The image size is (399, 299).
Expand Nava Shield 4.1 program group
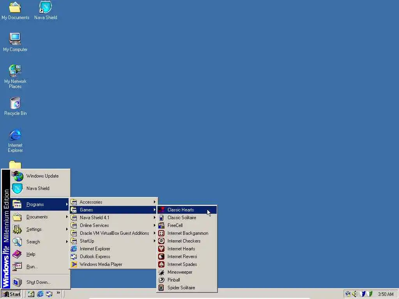point(113,218)
